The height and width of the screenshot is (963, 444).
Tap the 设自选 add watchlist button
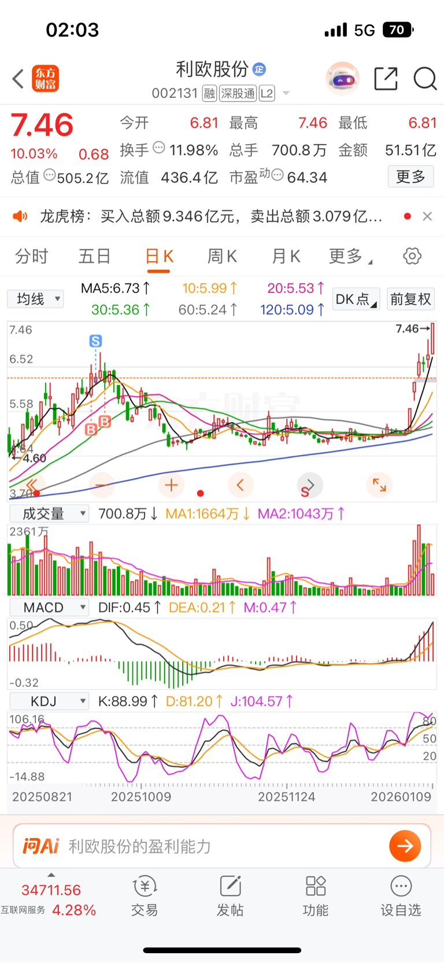click(401, 896)
